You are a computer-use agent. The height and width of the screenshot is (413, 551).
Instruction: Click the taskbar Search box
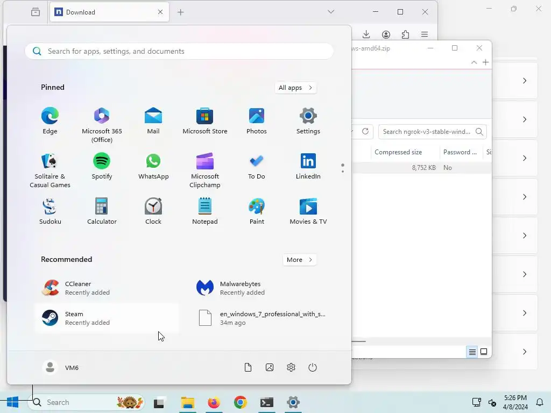point(87,402)
